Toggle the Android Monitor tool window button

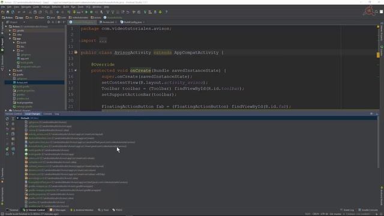pyautogui.click(x=82, y=210)
